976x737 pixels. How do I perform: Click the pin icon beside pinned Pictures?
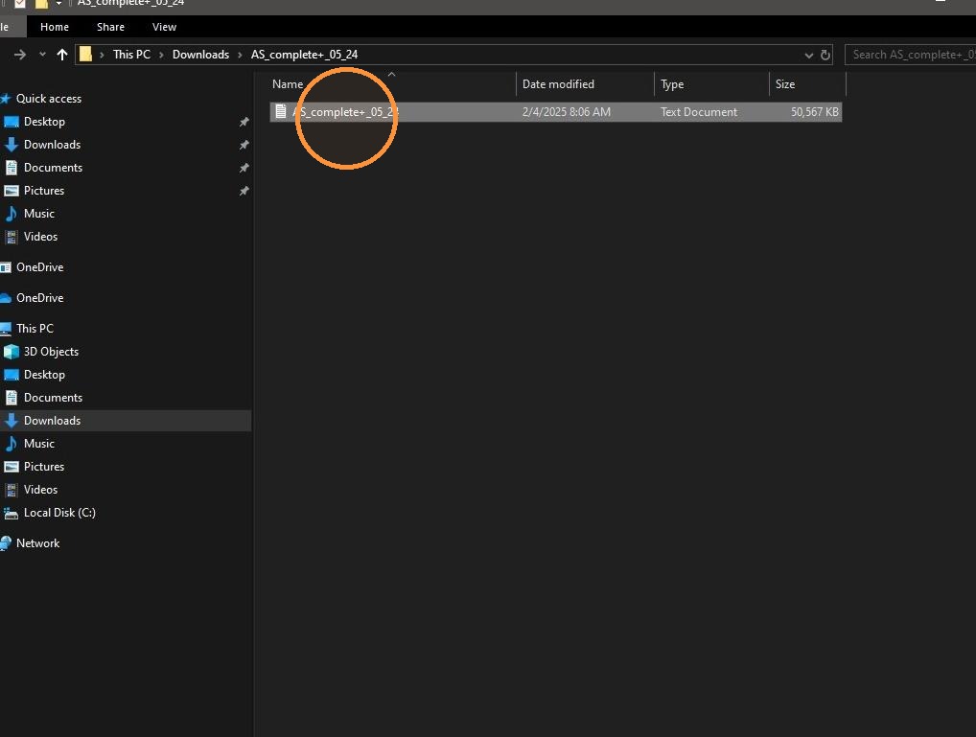tap(244, 191)
